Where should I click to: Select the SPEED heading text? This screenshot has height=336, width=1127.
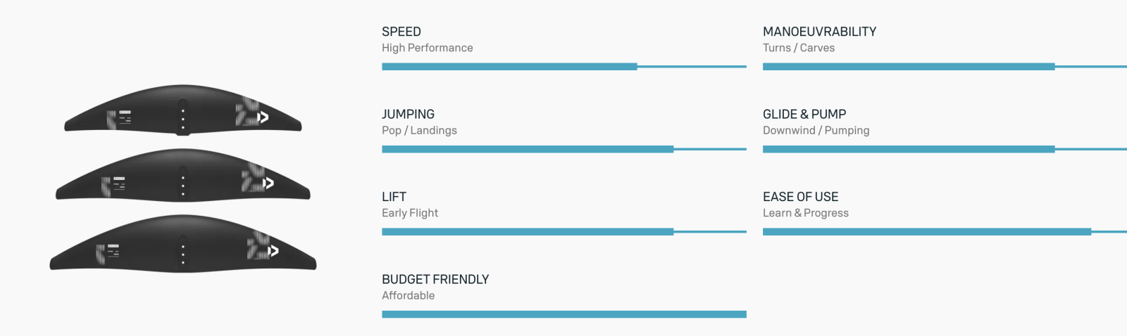point(401,32)
